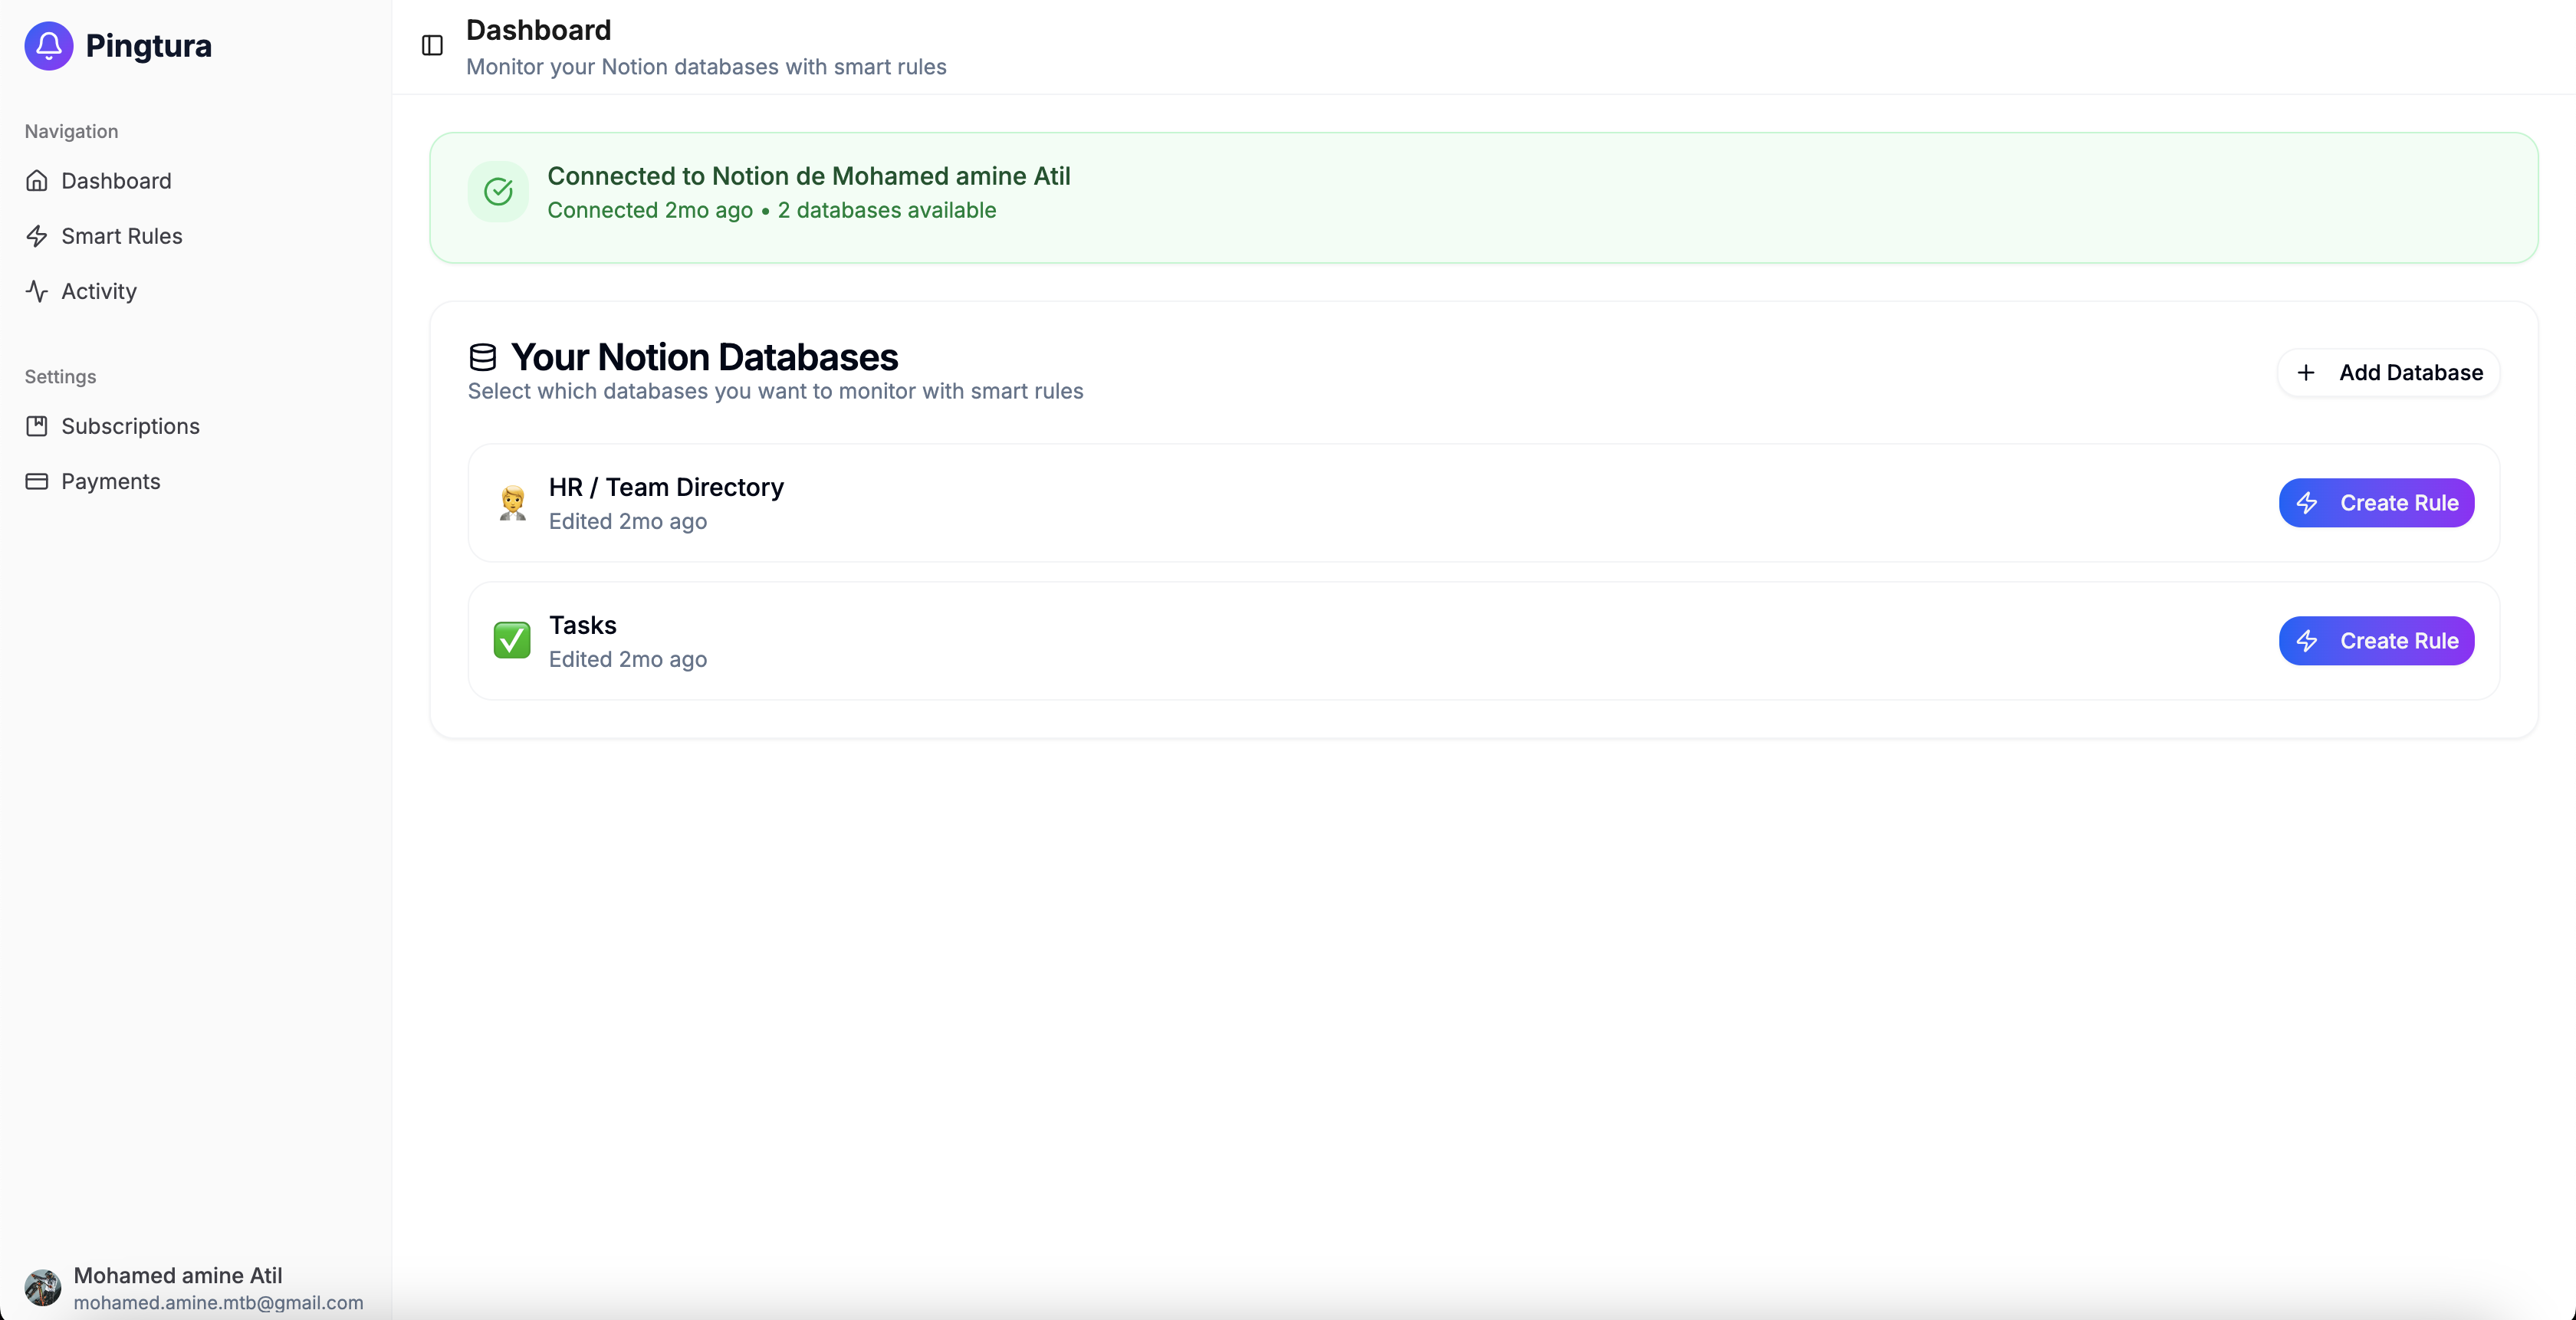Select the Payments card icon
Image resolution: width=2576 pixels, height=1320 pixels.
point(37,481)
